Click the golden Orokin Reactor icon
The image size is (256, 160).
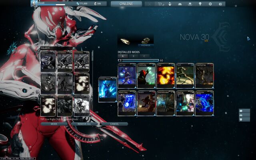pos(125,41)
